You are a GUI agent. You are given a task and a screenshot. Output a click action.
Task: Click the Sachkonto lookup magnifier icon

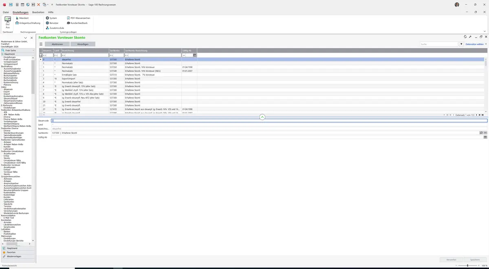pyautogui.click(x=481, y=133)
